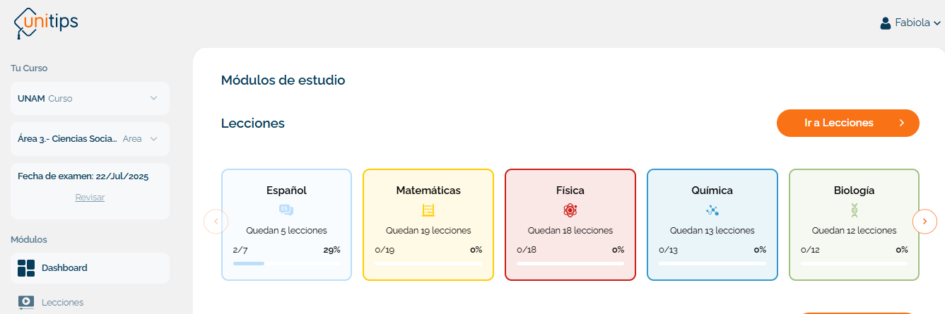Click the Español progress bar
This screenshot has width=945, height=314.
coord(286,263)
